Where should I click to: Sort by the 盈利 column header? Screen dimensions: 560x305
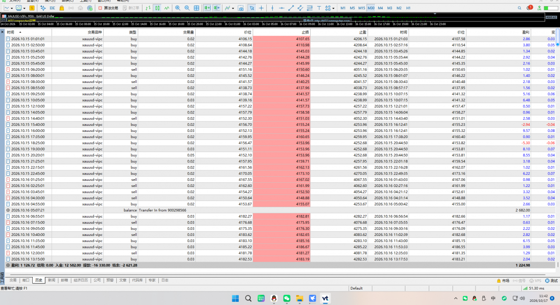(x=498, y=32)
